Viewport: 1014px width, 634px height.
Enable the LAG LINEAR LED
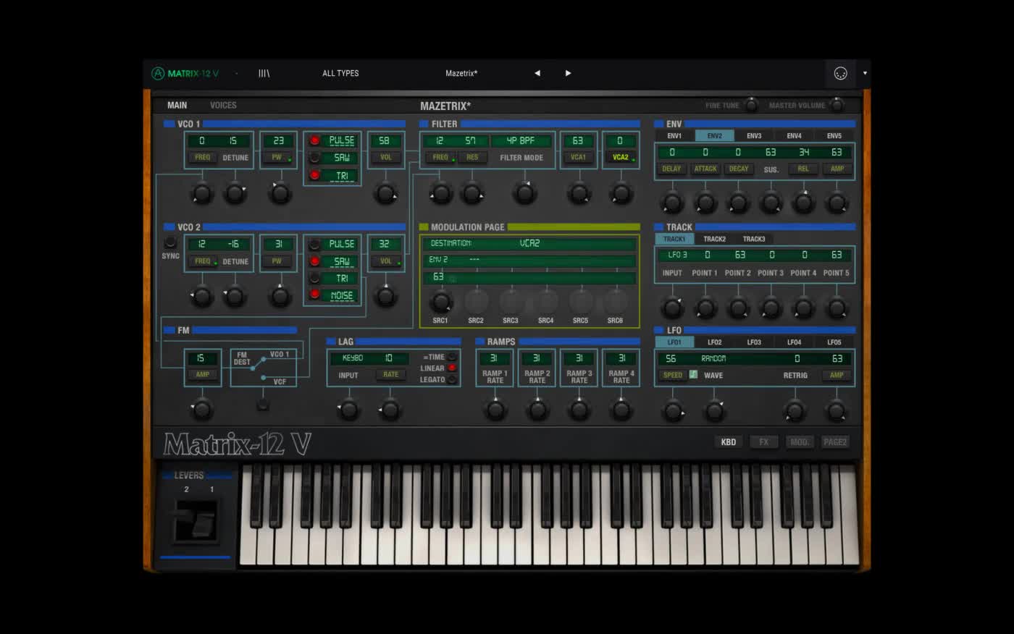point(452,368)
